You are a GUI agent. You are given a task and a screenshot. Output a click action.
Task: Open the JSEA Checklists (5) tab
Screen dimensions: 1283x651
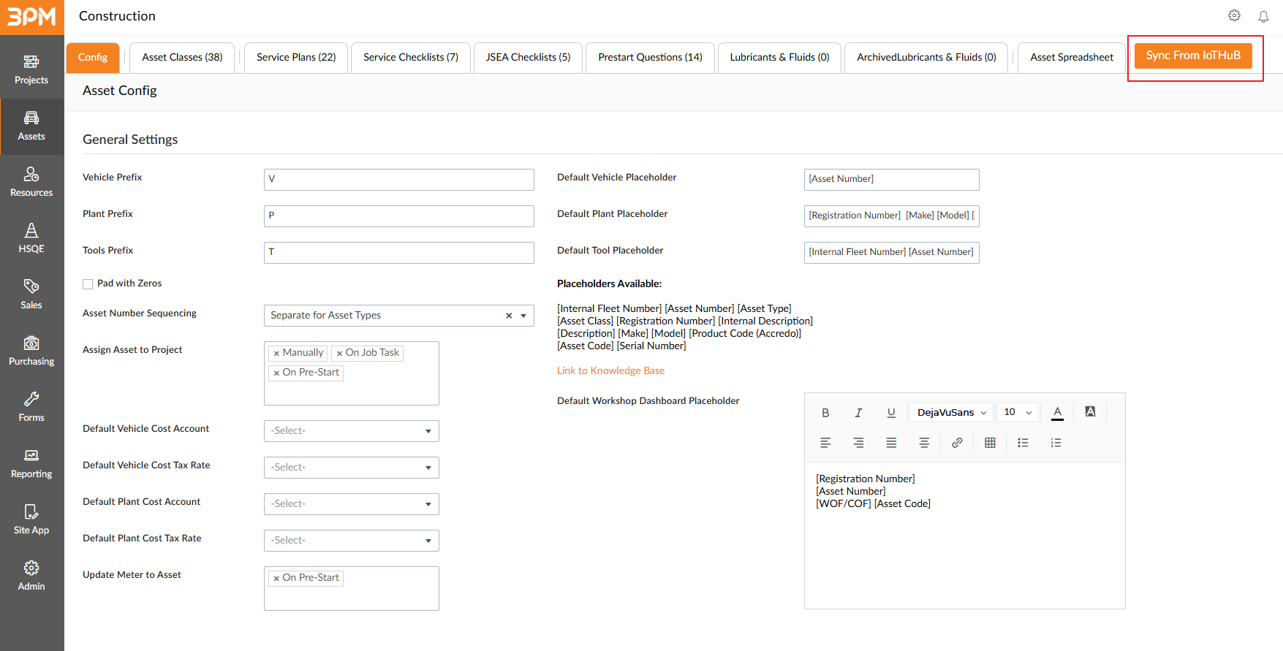528,58
